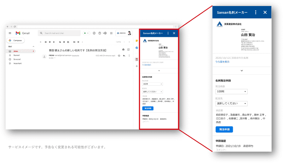Screen dimensions: 283x163
Task: Reload the browser page
Action: (15, 27)
